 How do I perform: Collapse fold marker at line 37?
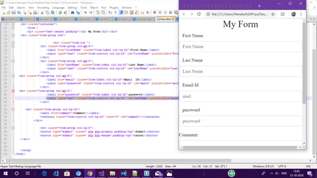point(13,128)
